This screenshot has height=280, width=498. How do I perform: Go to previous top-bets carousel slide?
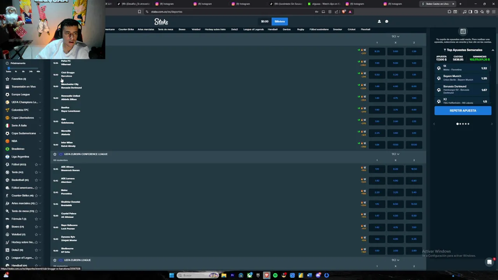[x=434, y=124]
